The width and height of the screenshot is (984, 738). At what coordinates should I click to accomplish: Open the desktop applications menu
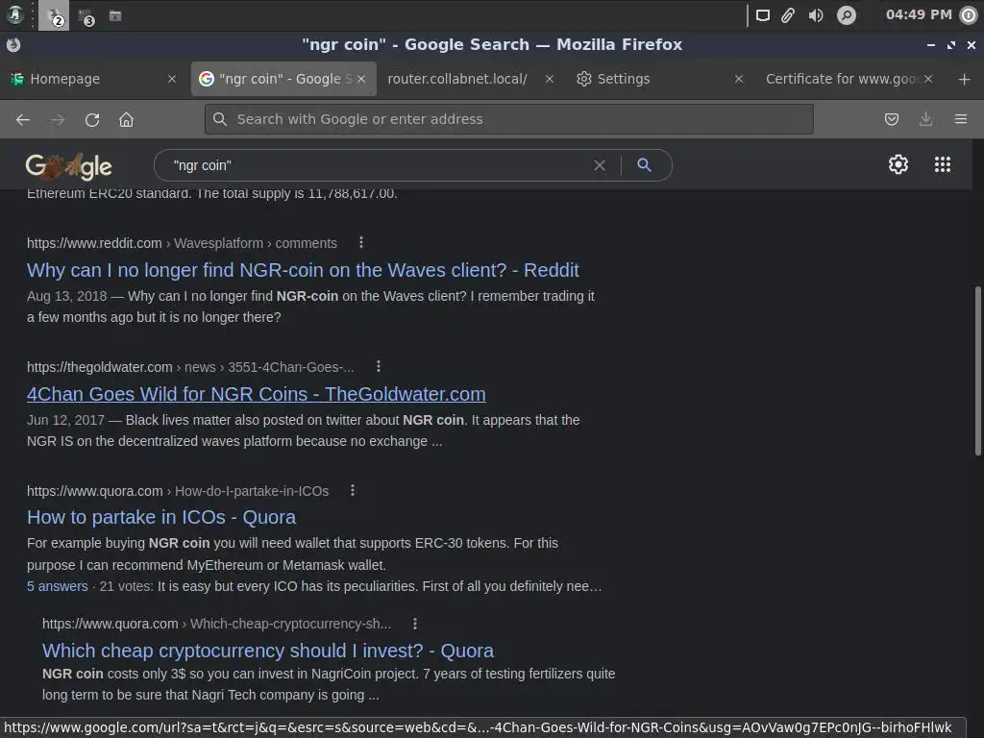pos(14,15)
